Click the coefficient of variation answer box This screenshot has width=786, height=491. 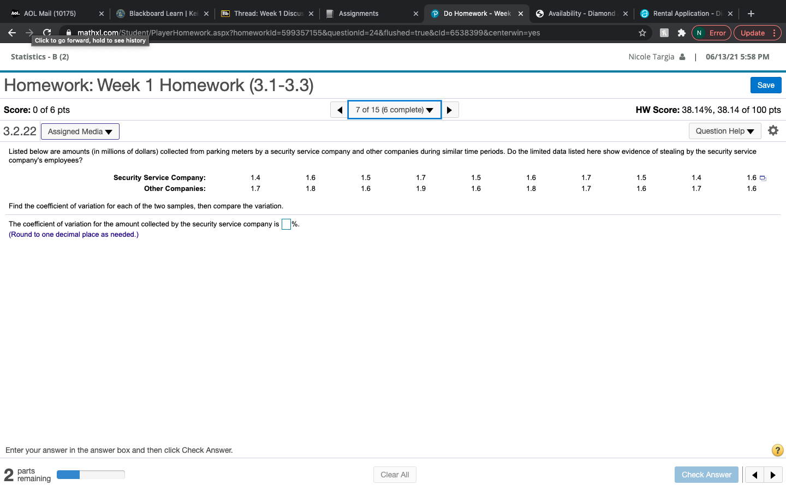(286, 224)
